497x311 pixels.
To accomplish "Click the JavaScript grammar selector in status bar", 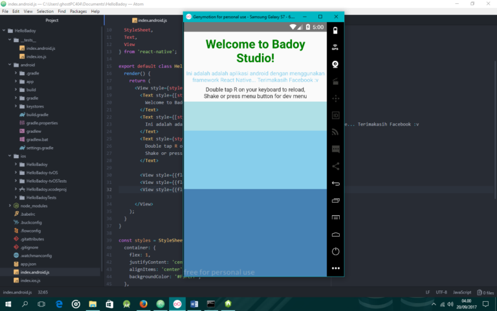I will pos(461,292).
